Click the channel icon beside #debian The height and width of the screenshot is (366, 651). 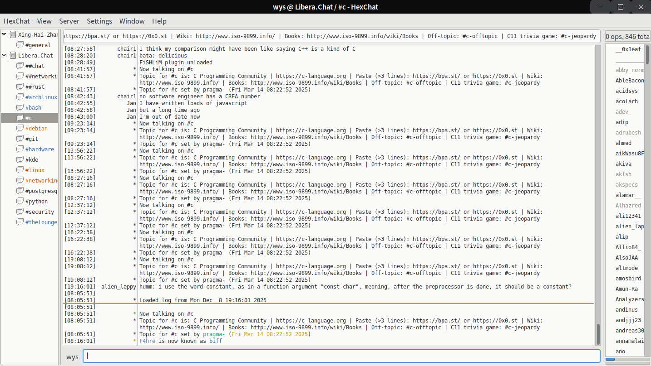20,128
